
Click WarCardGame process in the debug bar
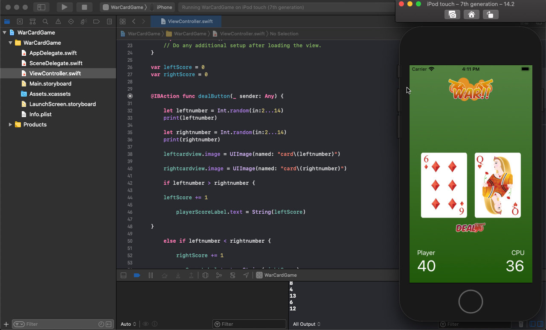point(276,275)
